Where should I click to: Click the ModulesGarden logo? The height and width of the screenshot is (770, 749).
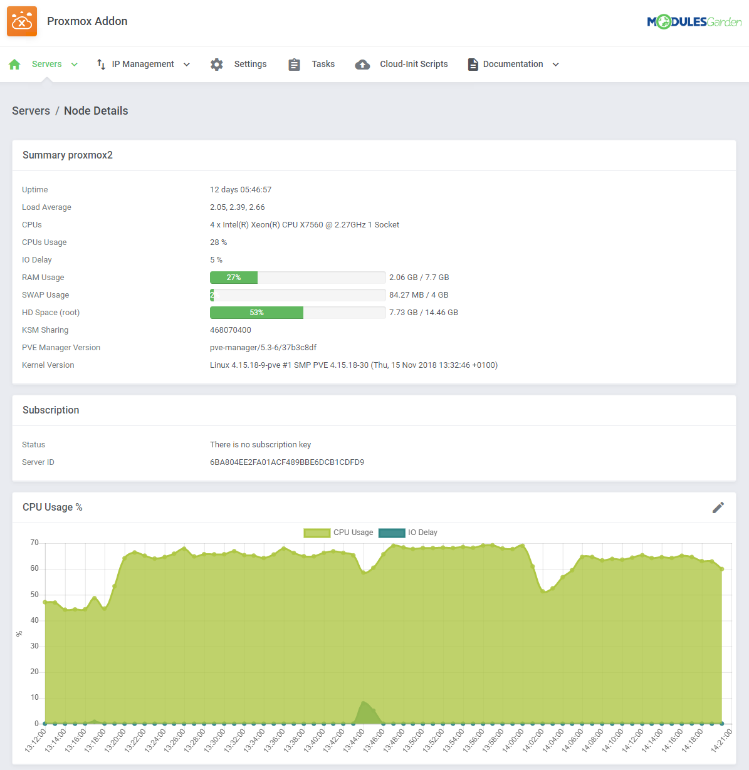coord(694,22)
